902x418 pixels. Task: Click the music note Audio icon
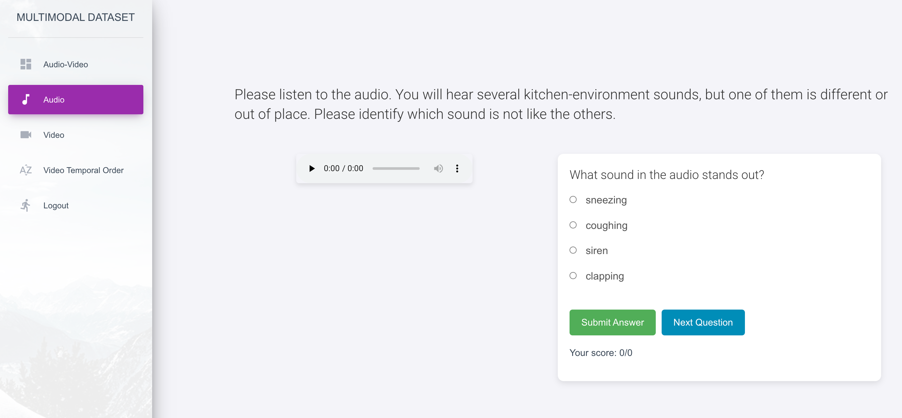coord(25,99)
